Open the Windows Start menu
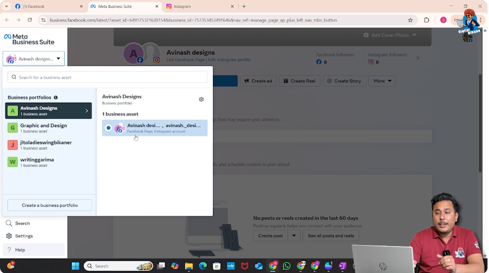489x273 pixels. [x=75, y=266]
